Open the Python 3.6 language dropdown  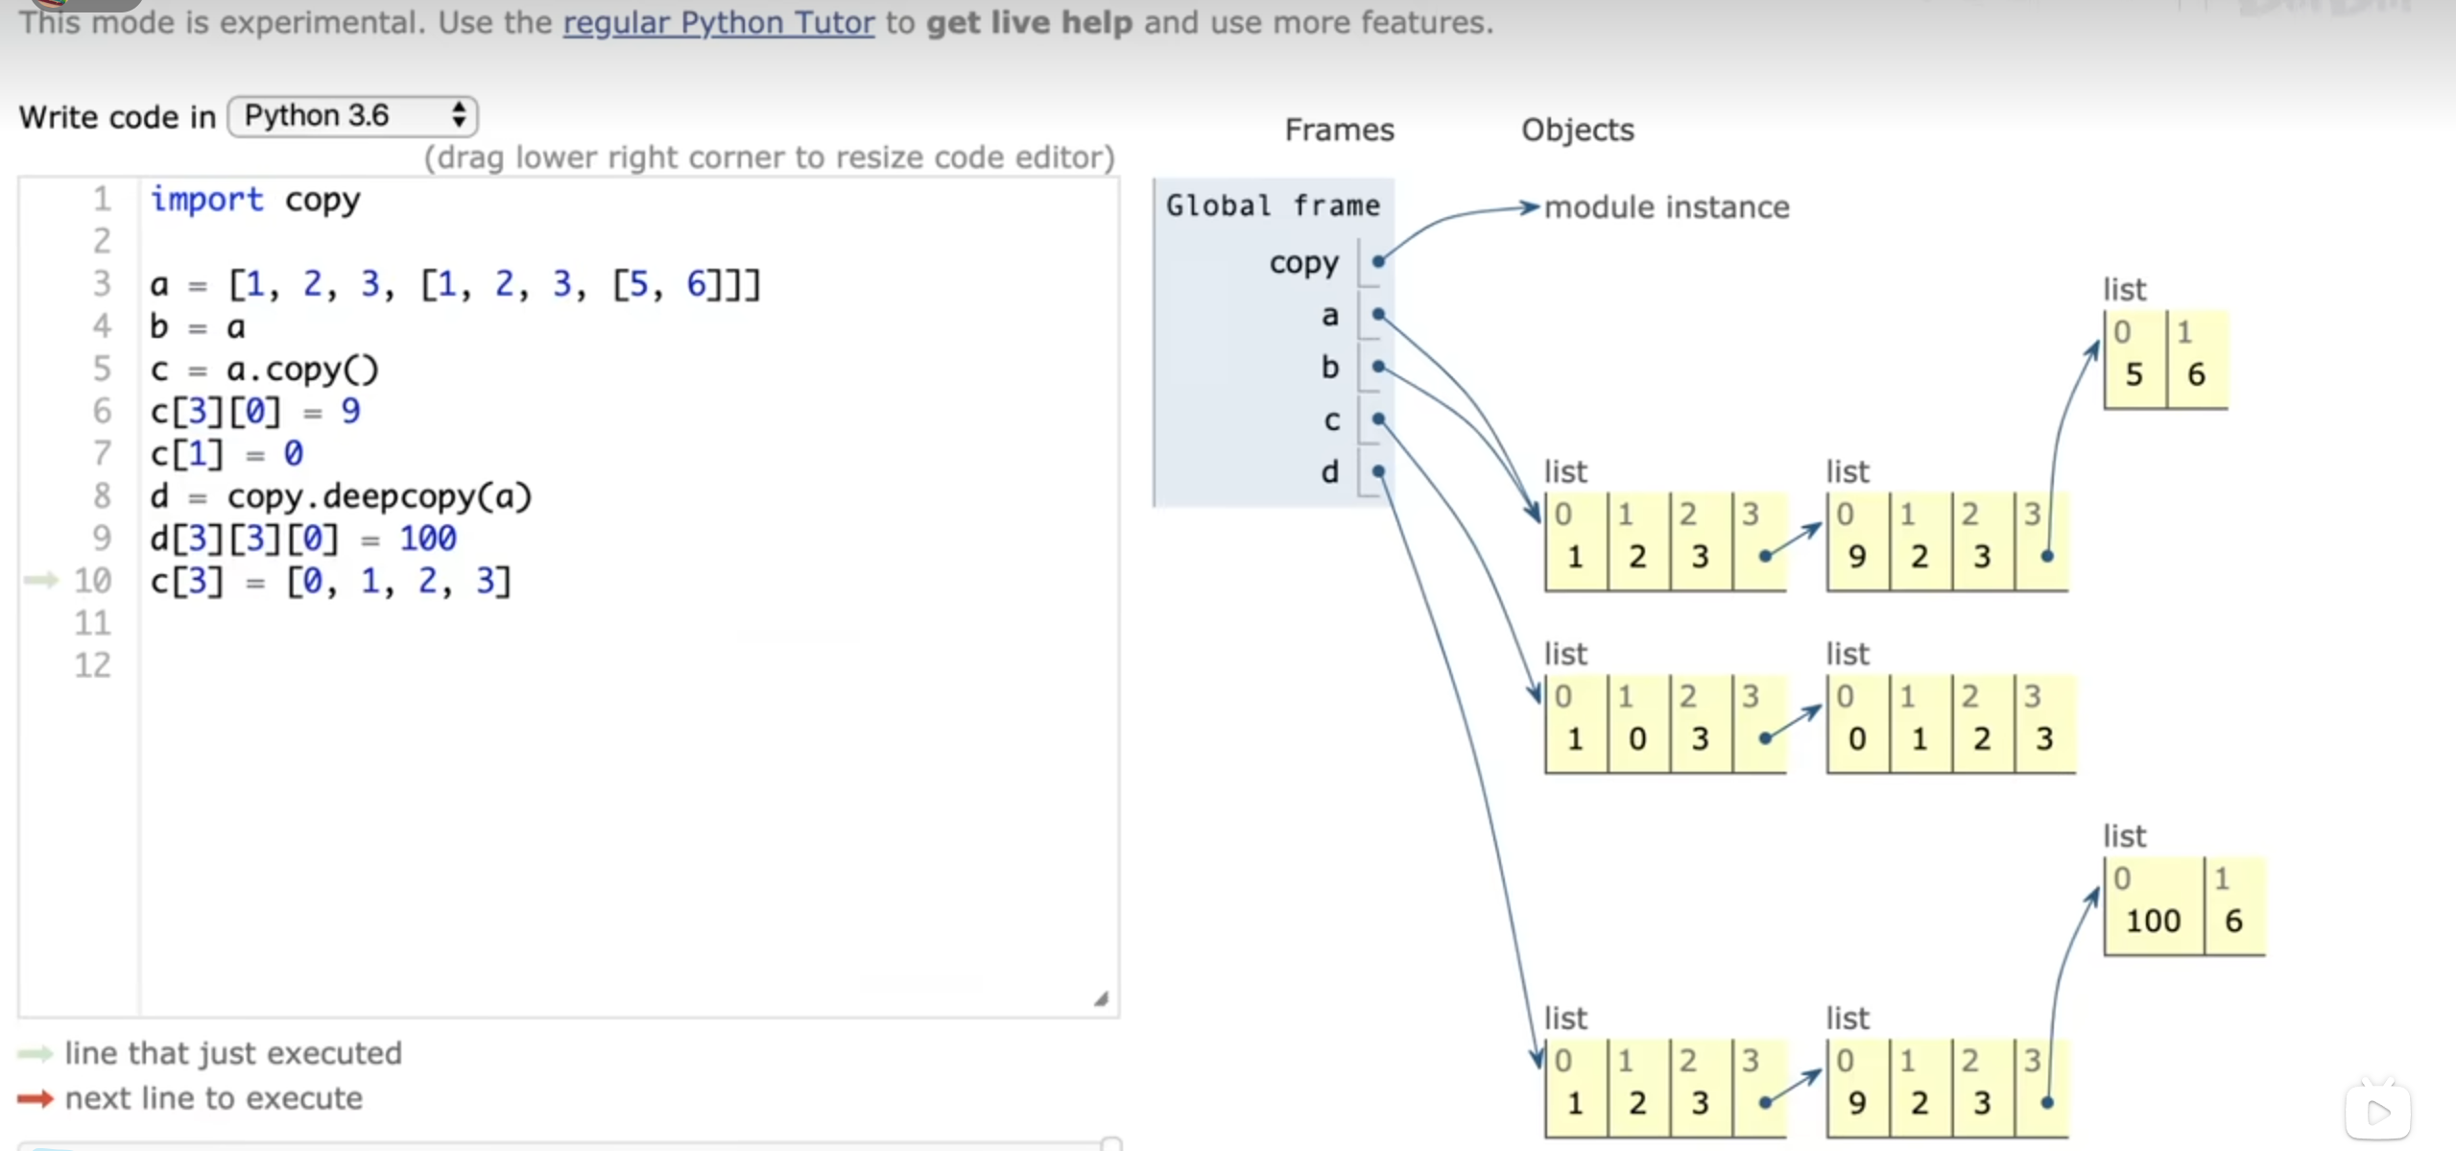click(353, 116)
